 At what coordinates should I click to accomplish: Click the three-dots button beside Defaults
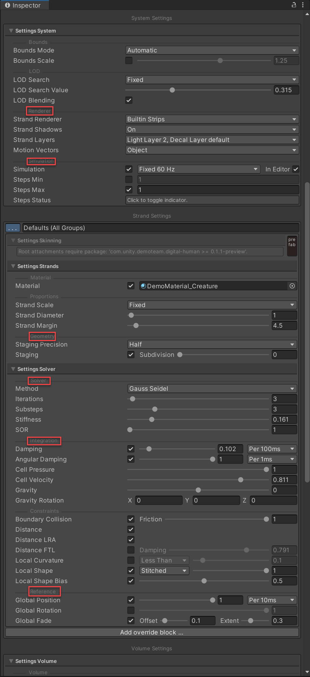tap(13, 228)
